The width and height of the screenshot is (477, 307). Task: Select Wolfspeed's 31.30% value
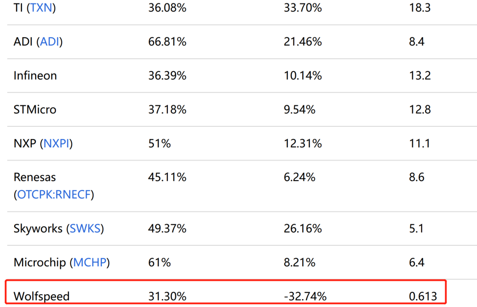click(167, 296)
